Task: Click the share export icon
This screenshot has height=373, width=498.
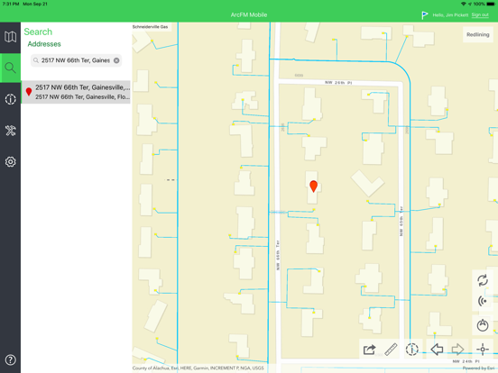Action: [369, 350]
